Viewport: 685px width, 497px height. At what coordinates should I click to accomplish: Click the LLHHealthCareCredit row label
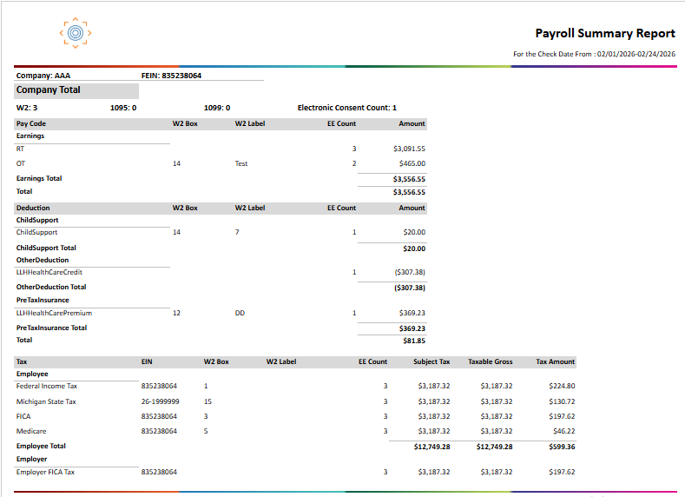[x=49, y=272]
